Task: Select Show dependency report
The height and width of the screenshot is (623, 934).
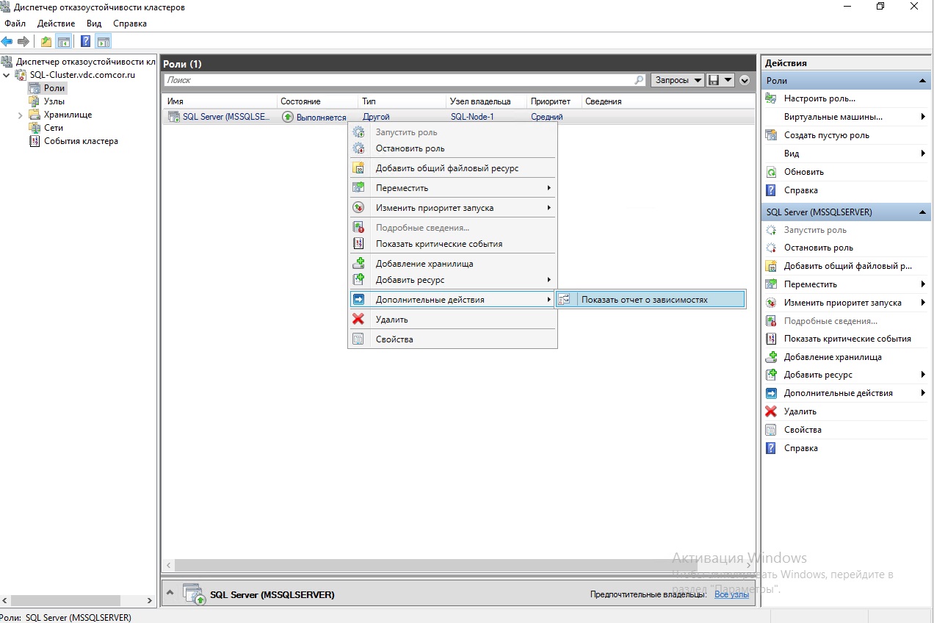Action: pos(651,299)
